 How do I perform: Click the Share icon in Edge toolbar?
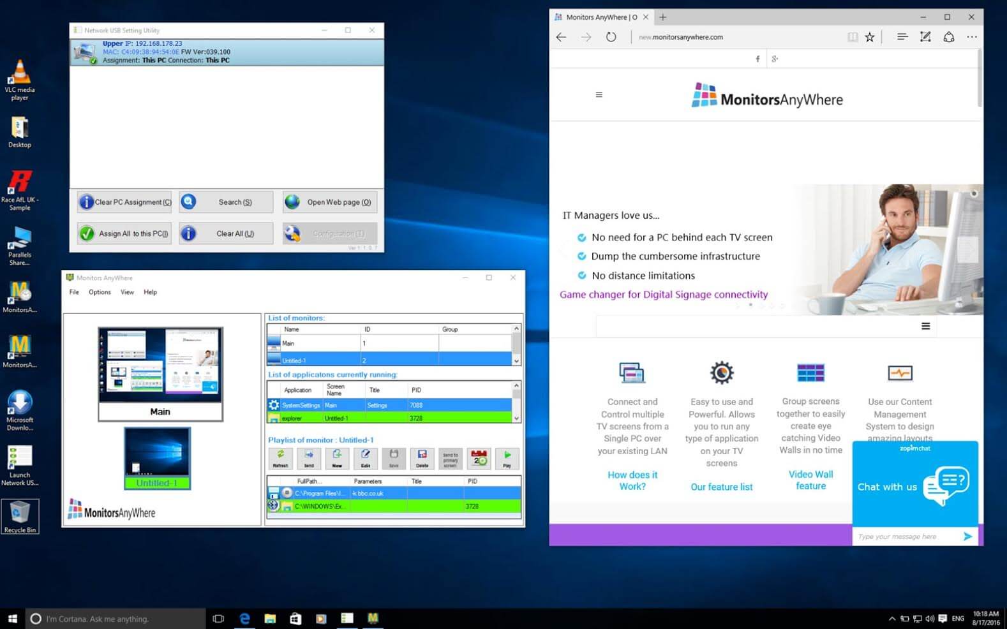click(949, 37)
